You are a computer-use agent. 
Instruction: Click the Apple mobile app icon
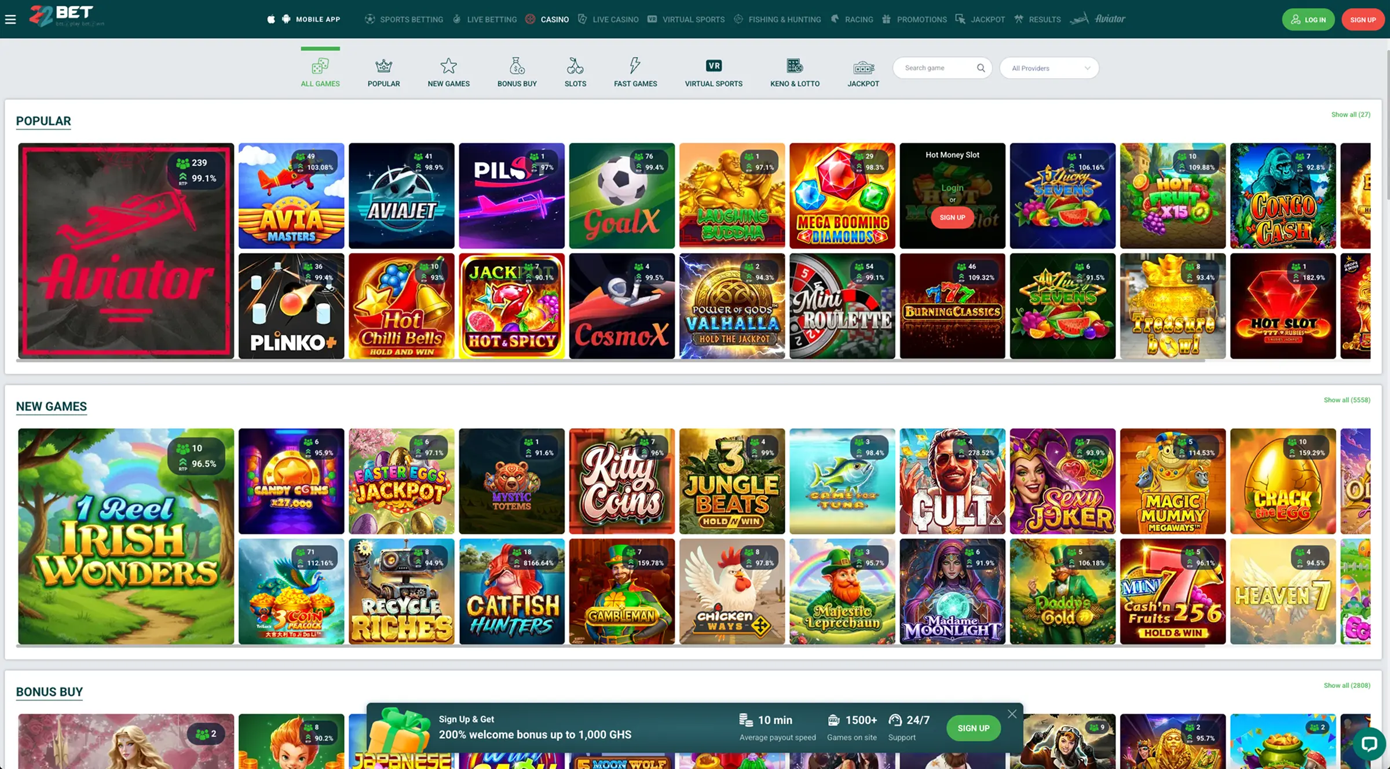271,19
